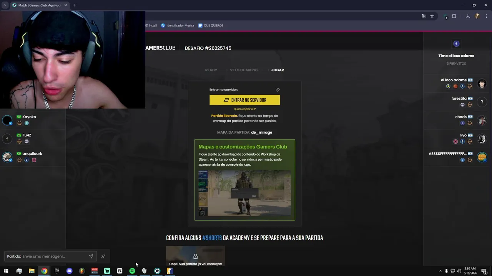The width and height of the screenshot is (492, 276).
Task: Open anquiloark's player profile name
Action: tap(32, 154)
